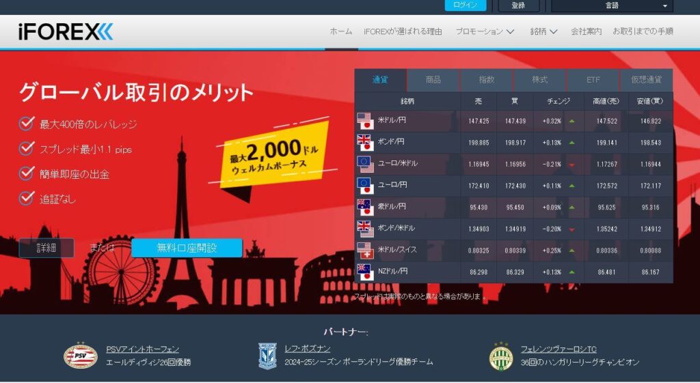Viewport: 700px width, 383px height.
Task: Expand the プロモーション menu
Action: [x=485, y=31]
